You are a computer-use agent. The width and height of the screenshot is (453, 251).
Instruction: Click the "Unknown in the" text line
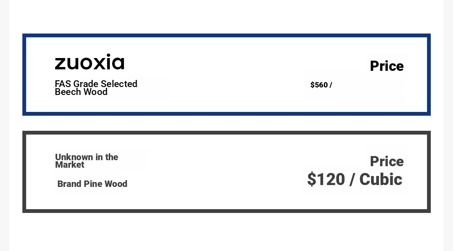point(86,157)
